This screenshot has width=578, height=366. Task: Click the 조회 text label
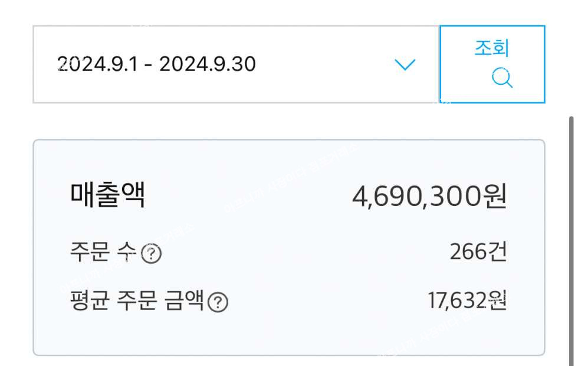tap(492, 48)
